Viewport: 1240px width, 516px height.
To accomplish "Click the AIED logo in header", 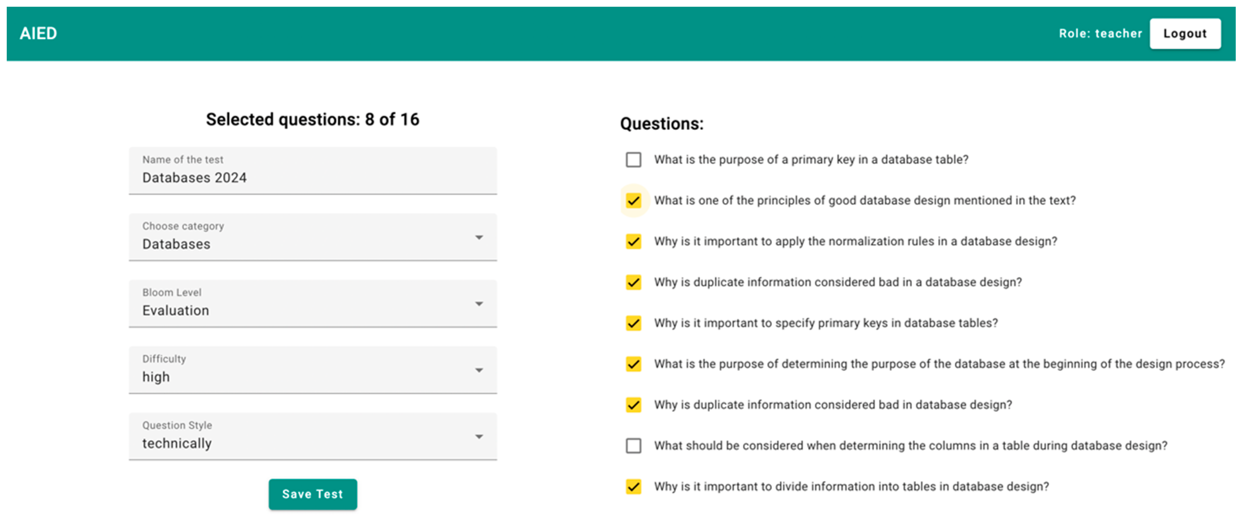I will [38, 34].
